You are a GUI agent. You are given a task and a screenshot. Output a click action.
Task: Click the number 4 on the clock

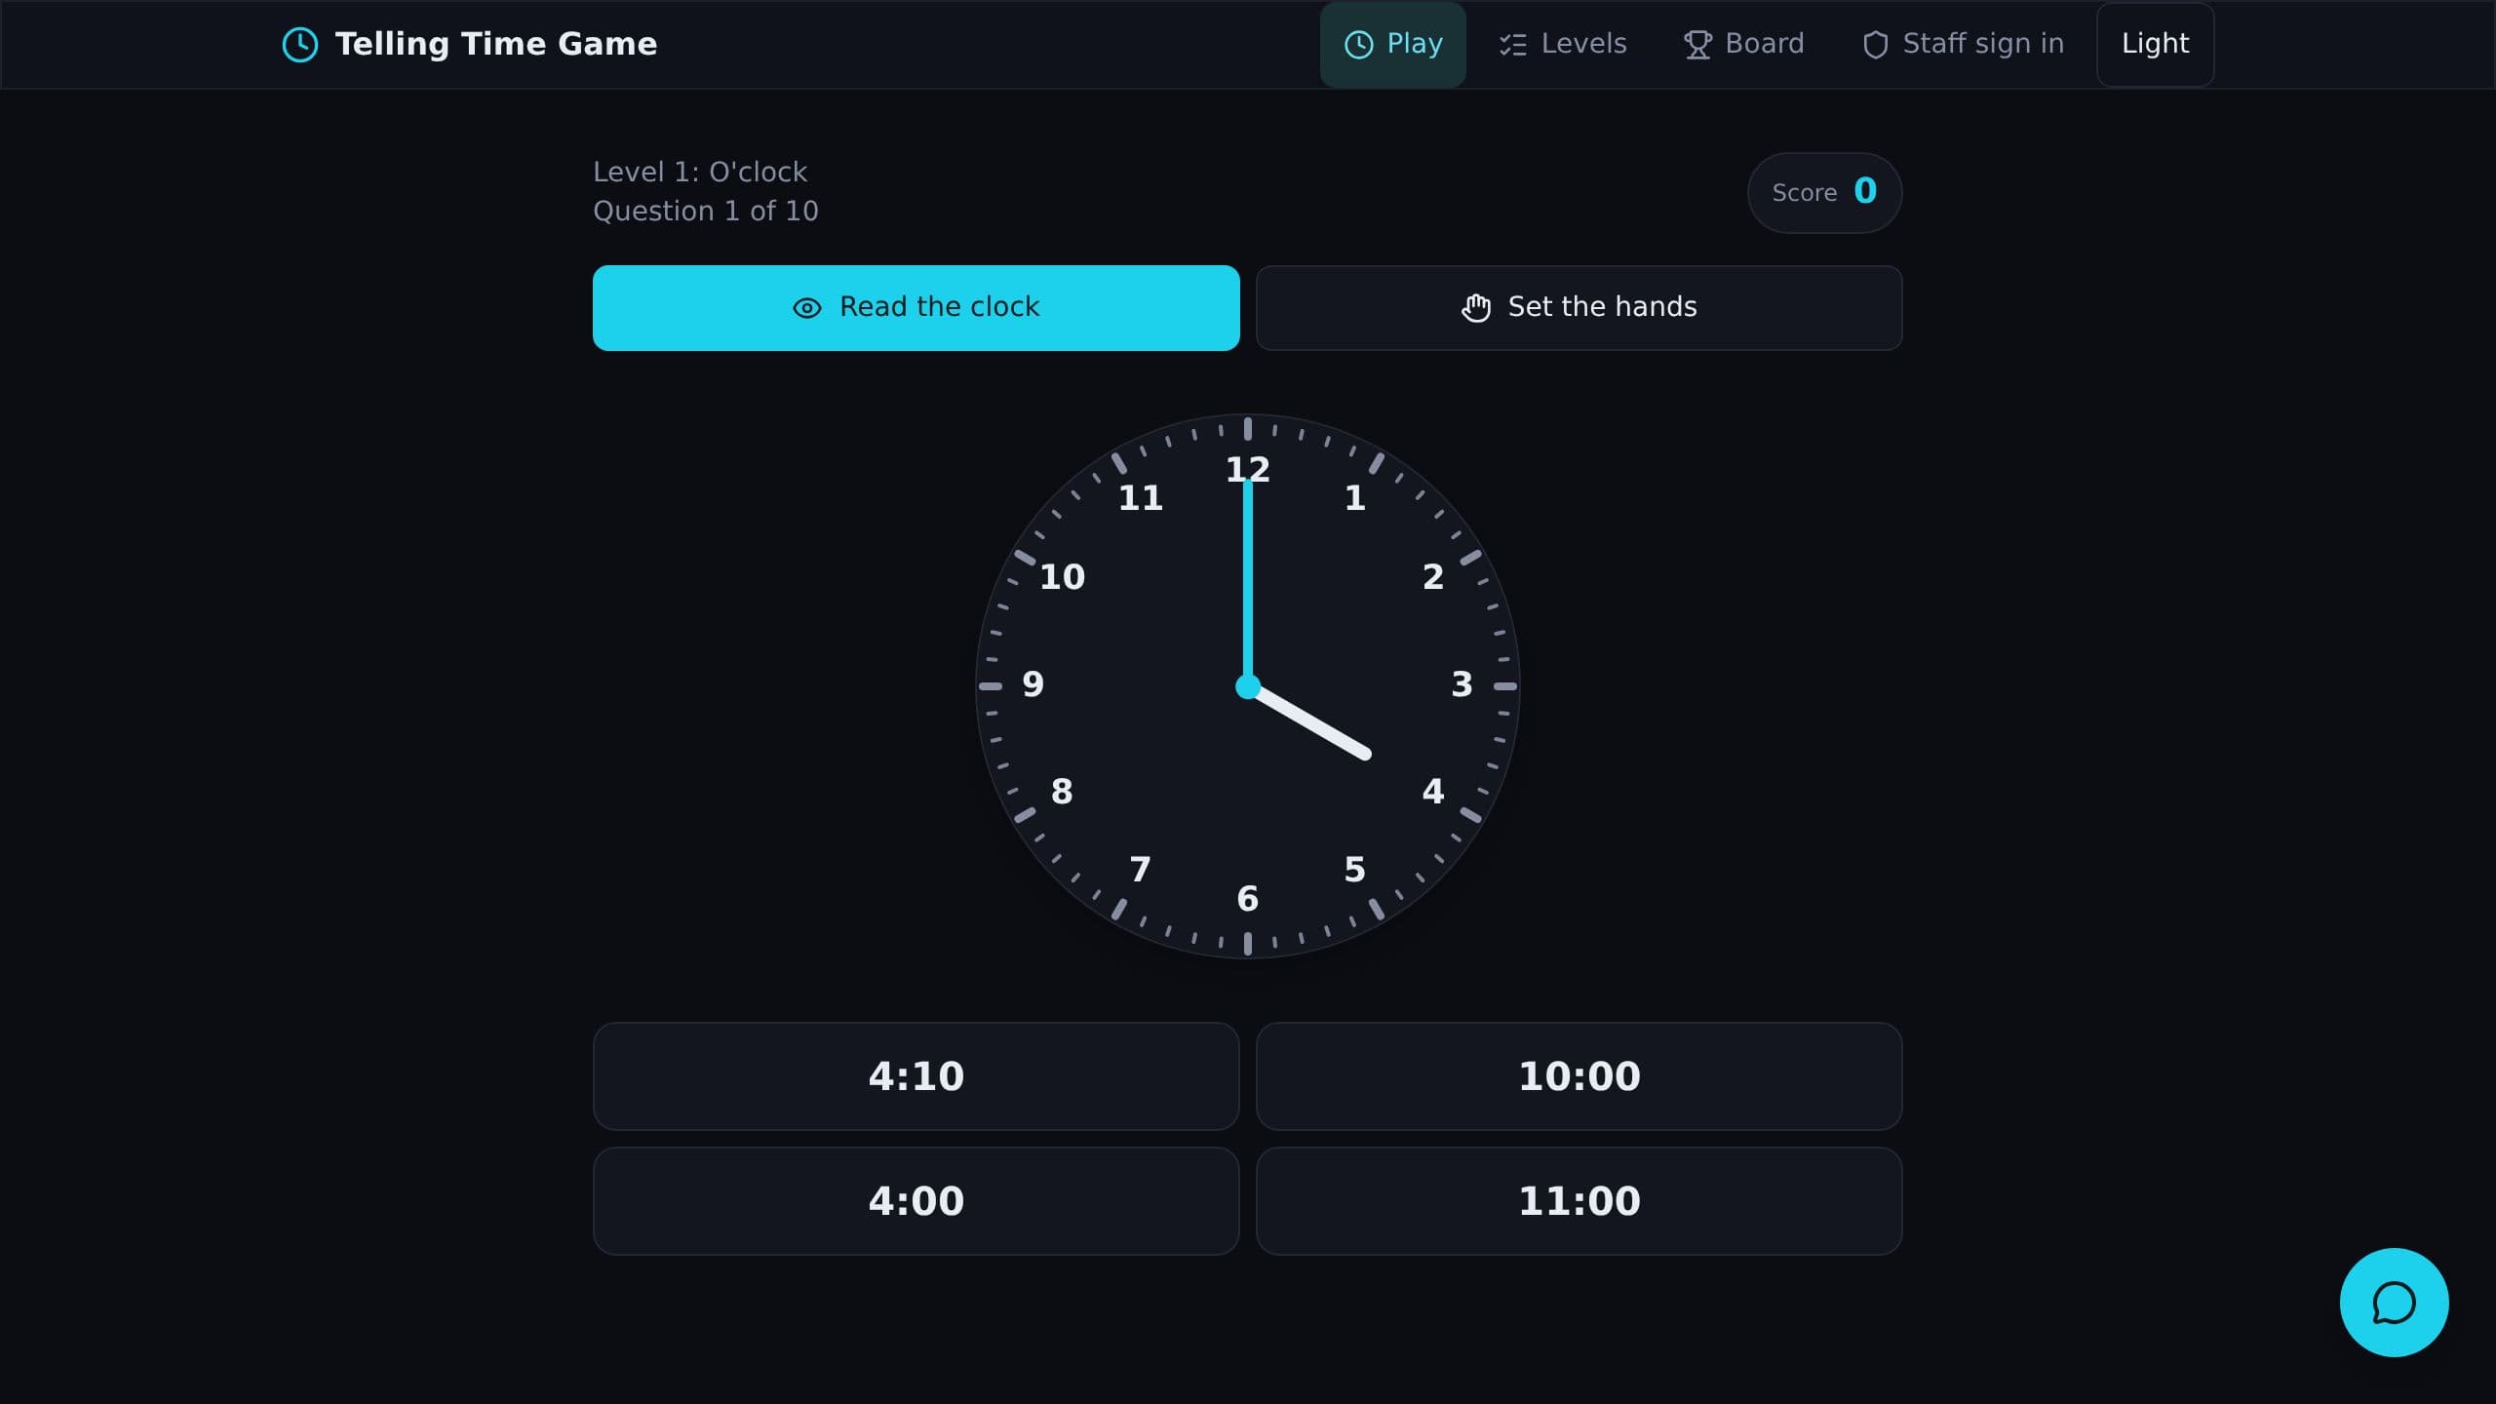click(x=1432, y=791)
